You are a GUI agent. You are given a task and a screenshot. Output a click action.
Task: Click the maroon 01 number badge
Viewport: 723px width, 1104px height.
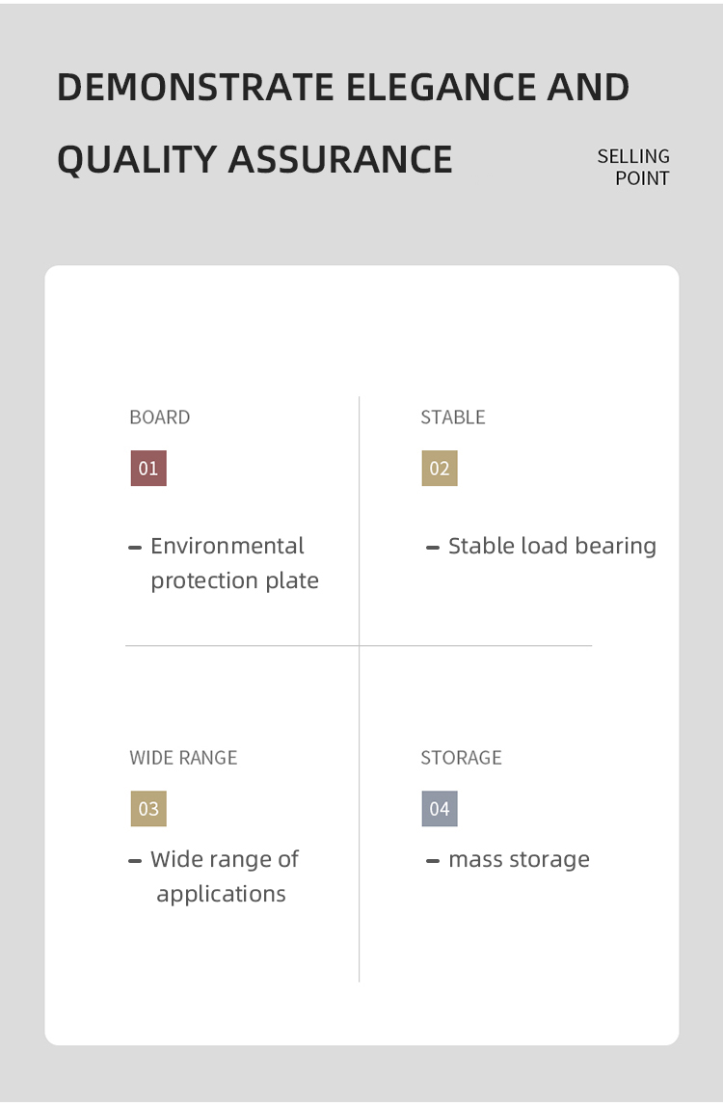[148, 469]
